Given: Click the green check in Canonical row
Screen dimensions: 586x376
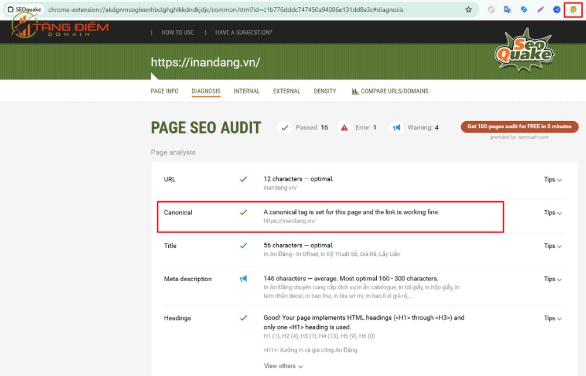Looking at the screenshot, I should [244, 213].
